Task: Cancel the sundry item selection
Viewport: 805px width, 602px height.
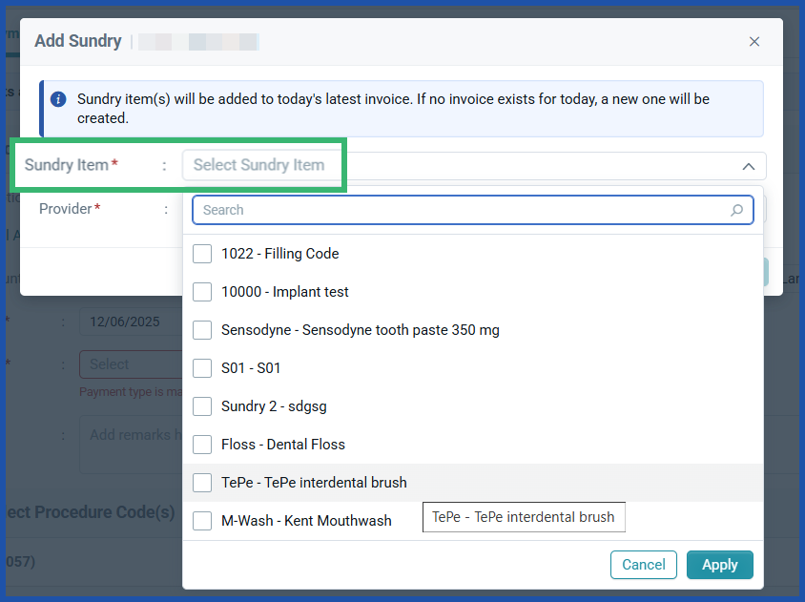Action: click(x=643, y=564)
